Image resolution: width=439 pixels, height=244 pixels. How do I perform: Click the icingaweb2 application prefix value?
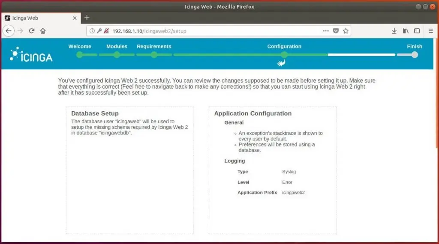coord(293,193)
